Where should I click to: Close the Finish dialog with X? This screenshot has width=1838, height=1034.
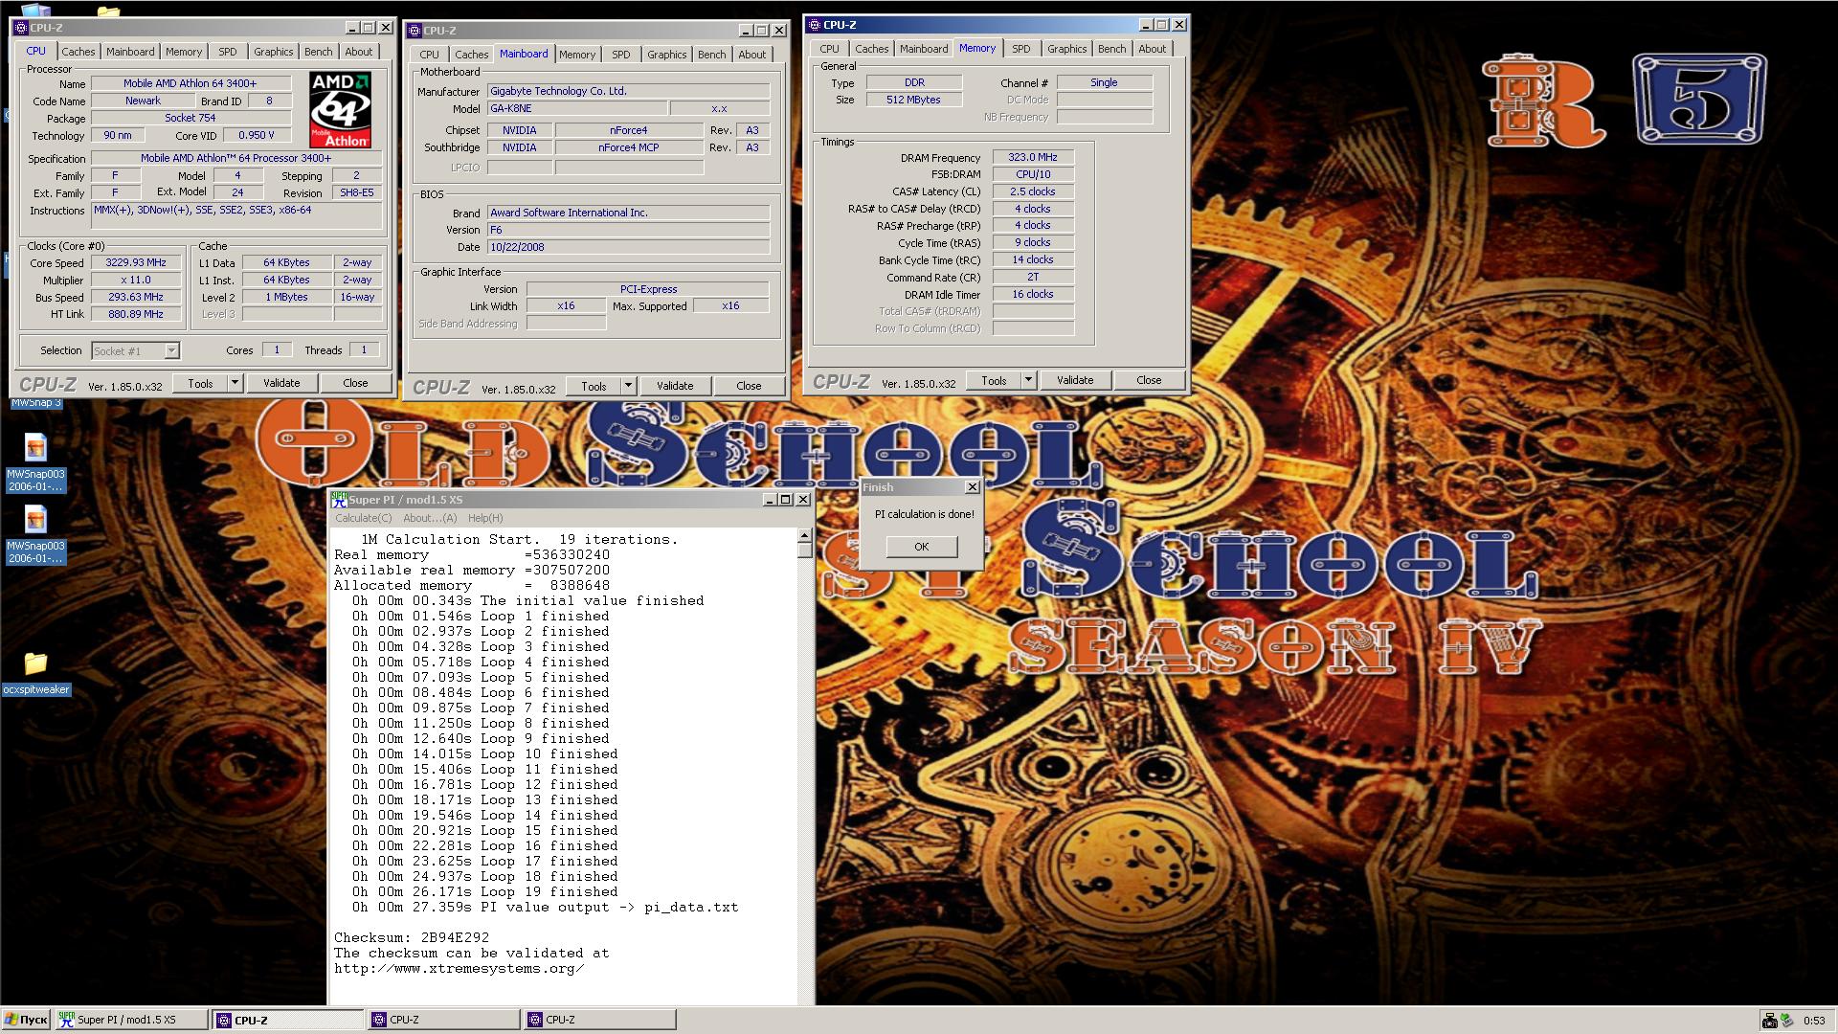tap(973, 487)
